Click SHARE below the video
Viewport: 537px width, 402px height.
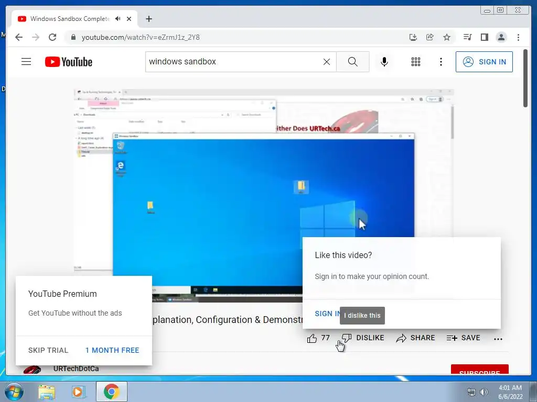415,338
